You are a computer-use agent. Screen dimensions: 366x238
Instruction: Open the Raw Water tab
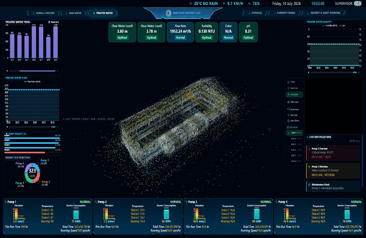[x=74, y=13]
